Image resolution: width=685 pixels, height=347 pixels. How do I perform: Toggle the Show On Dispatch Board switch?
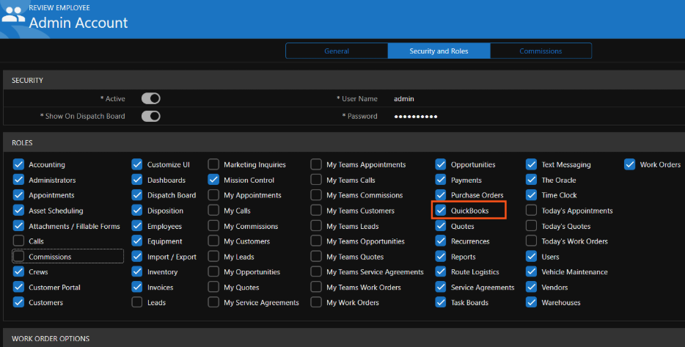pyautogui.click(x=151, y=116)
